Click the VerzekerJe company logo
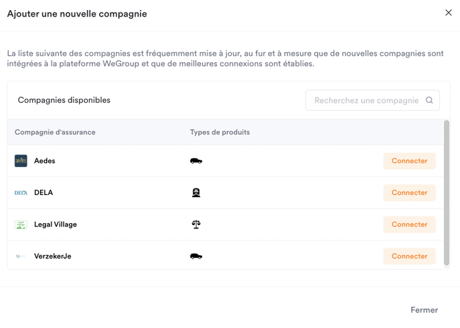This screenshot has height=328, width=460. click(21, 256)
